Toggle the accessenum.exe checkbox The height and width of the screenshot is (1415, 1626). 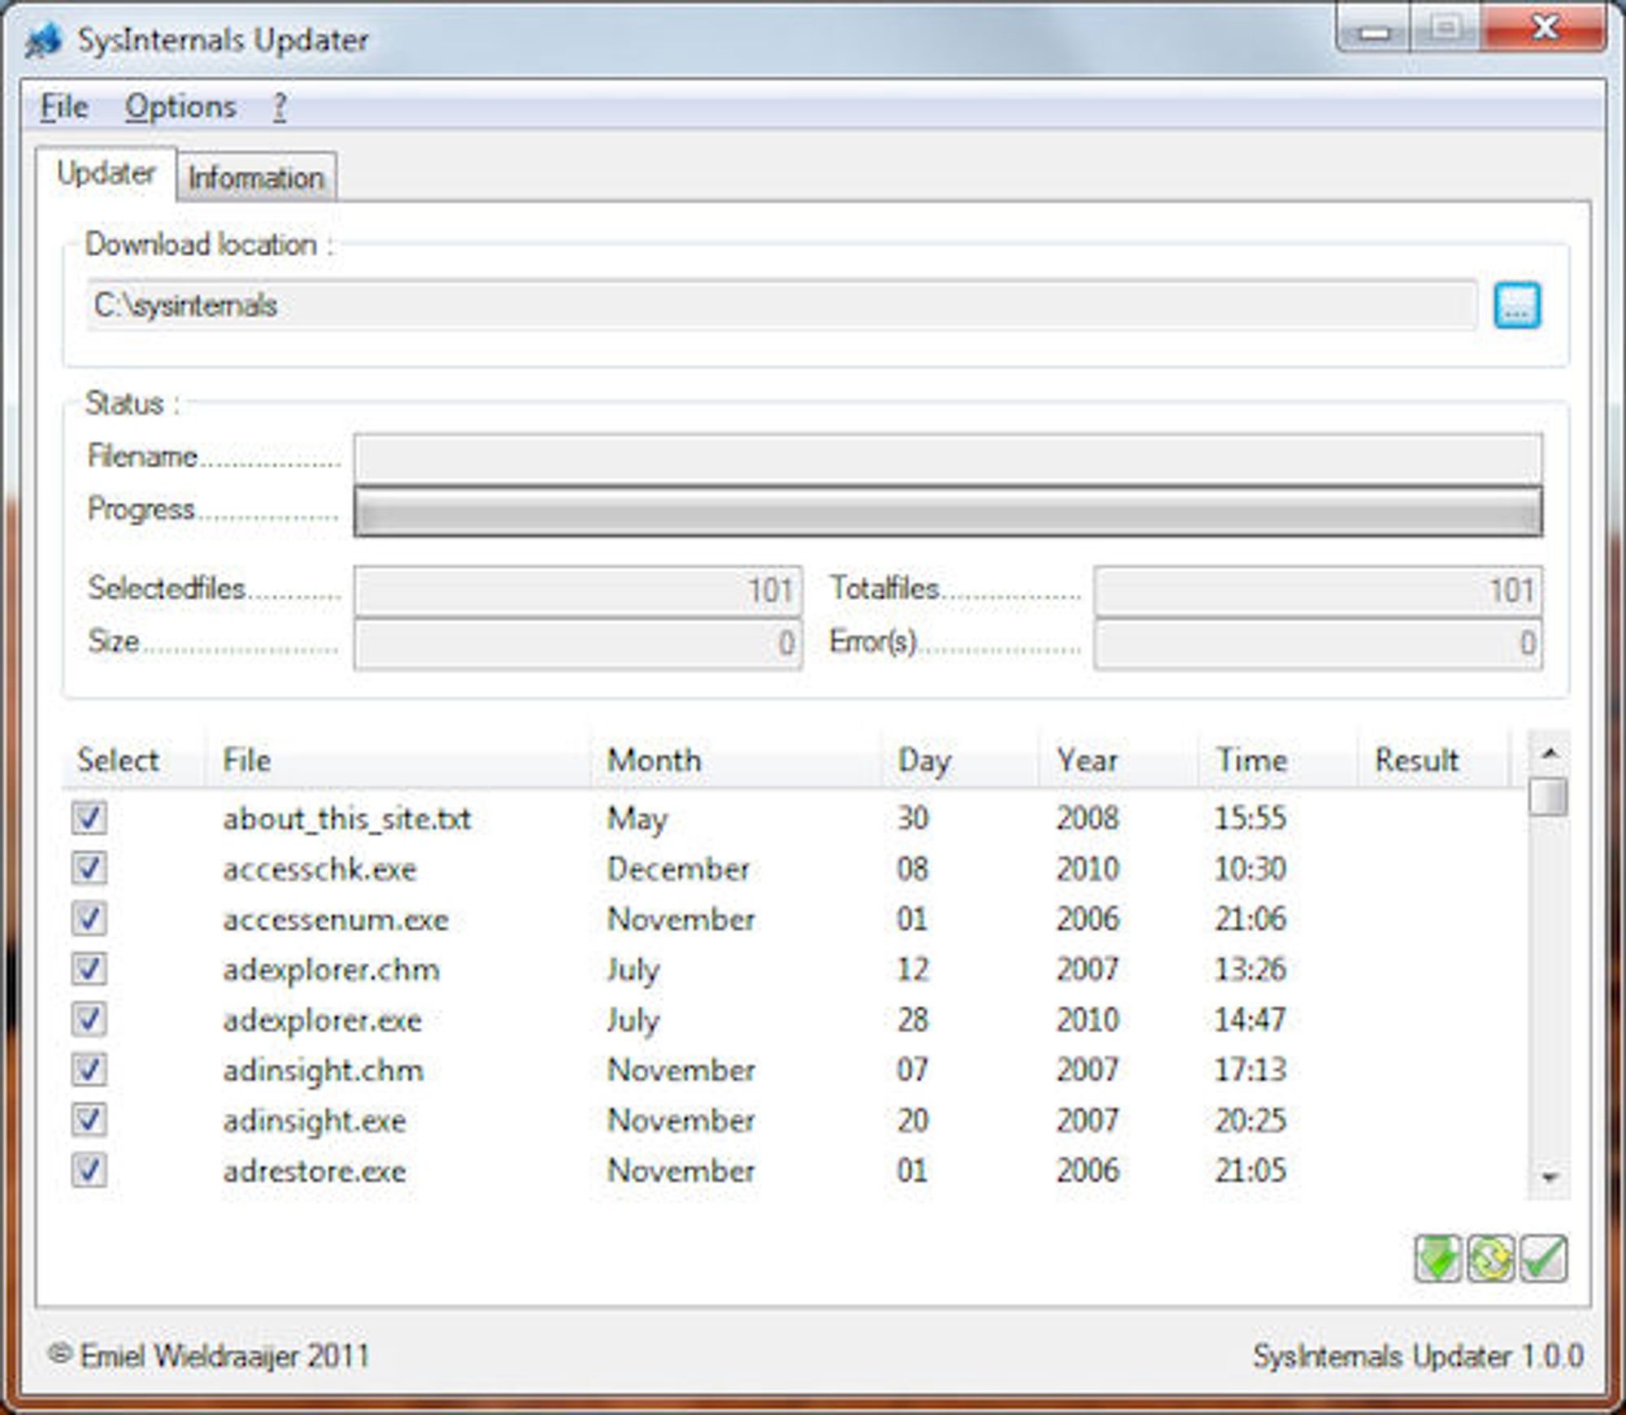(89, 918)
